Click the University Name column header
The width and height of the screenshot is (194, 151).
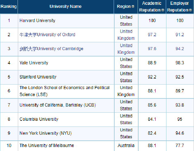tap(65, 6)
